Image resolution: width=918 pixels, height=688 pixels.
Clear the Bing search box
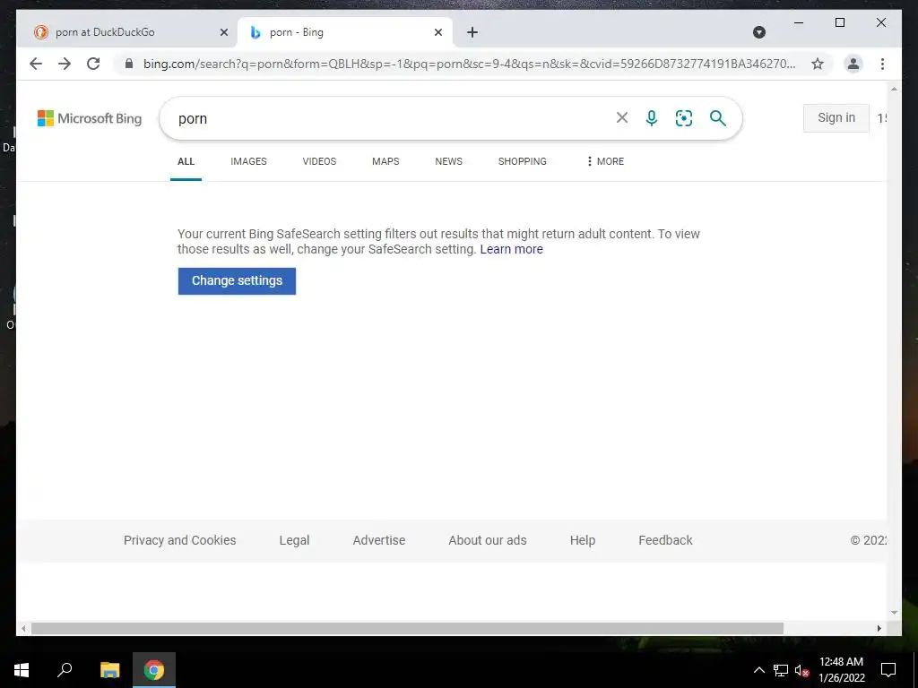pyautogui.click(x=622, y=118)
